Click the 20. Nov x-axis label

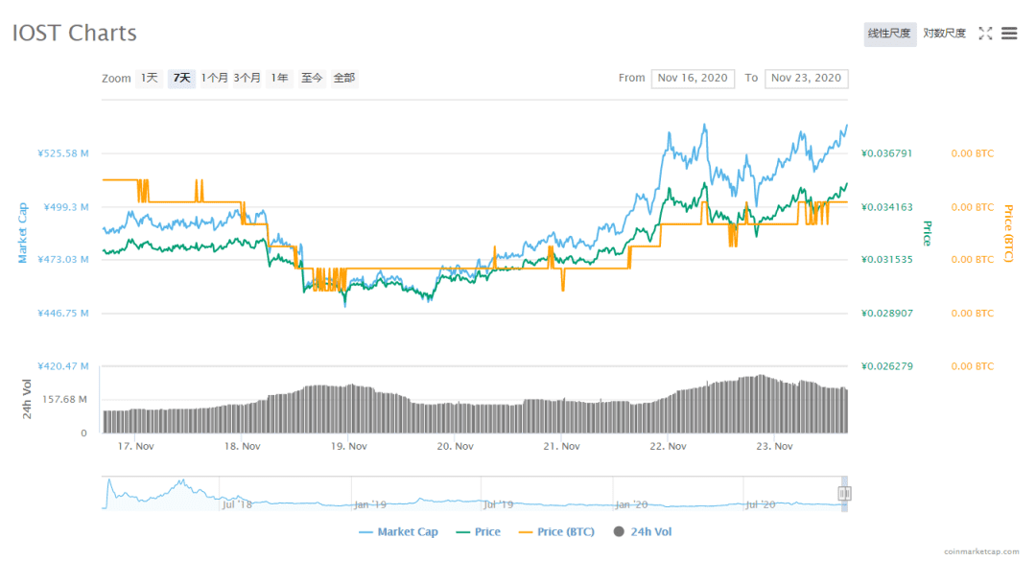point(456,447)
